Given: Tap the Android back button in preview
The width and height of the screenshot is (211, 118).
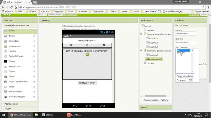Looking at the screenshot, I should pyautogui.click(x=75, y=106).
